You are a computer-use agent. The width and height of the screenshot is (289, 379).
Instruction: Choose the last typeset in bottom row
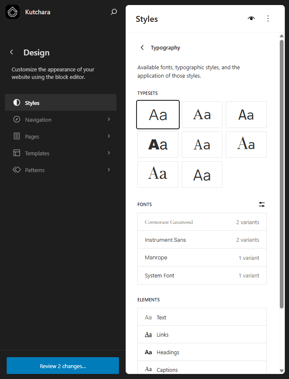202,174
